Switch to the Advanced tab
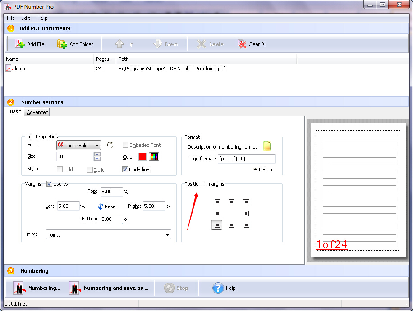 pos(37,112)
